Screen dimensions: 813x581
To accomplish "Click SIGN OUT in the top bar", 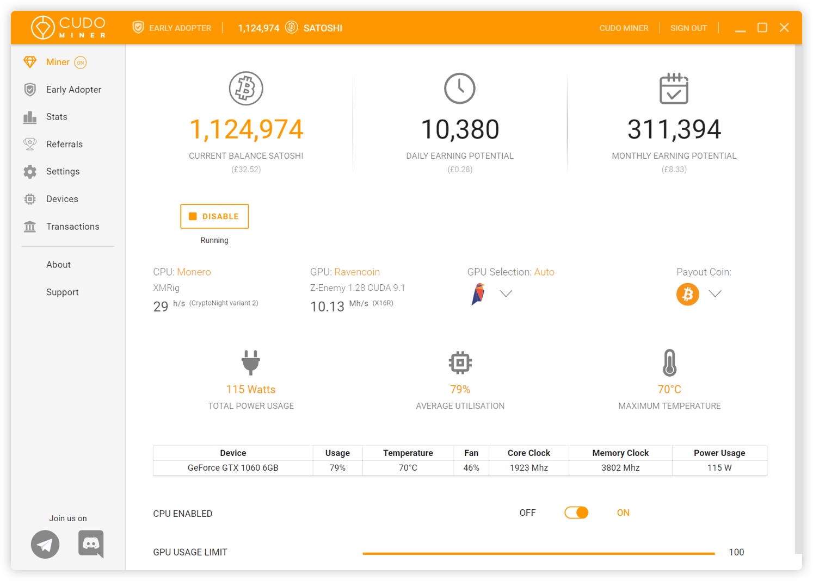I will pos(688,28).
